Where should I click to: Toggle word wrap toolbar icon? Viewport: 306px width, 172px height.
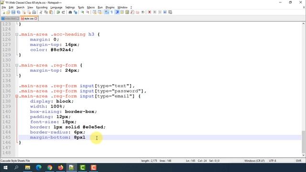tap(107, 12)
